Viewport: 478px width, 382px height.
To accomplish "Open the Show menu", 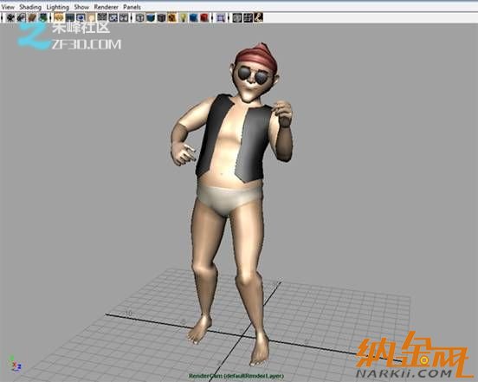I will pos(81,7).
